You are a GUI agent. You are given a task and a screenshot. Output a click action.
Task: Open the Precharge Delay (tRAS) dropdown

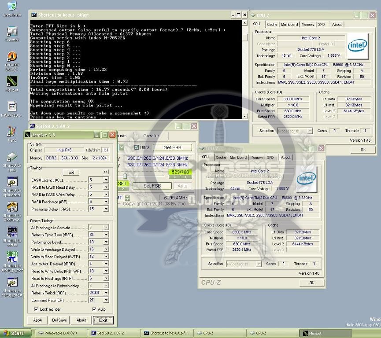[x=106, y=209]
